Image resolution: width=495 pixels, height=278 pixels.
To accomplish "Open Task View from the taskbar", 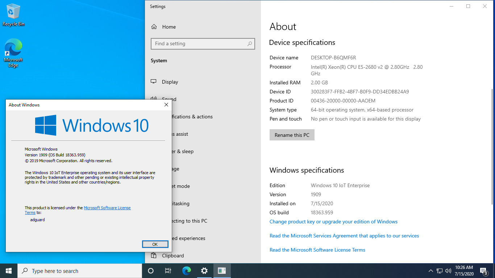I will 168,271.
